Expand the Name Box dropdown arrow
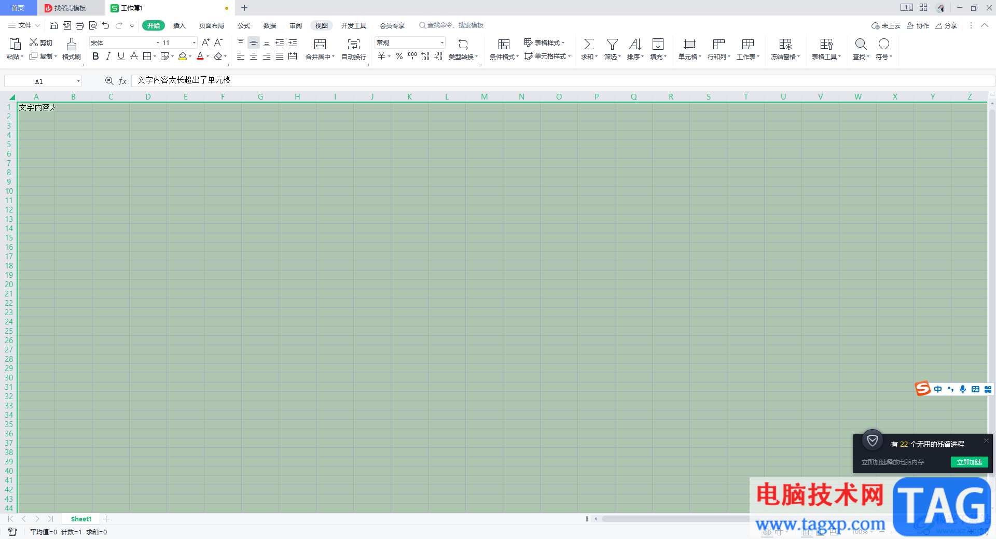Image resolution: width=996 pixels, height=539 pixels. (78, 81)
